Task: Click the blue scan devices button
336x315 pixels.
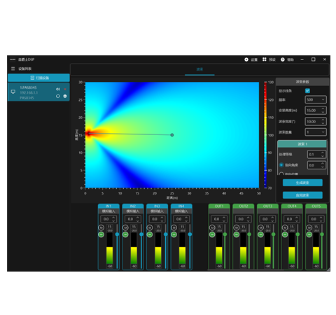Action: (x=38, y=78)
